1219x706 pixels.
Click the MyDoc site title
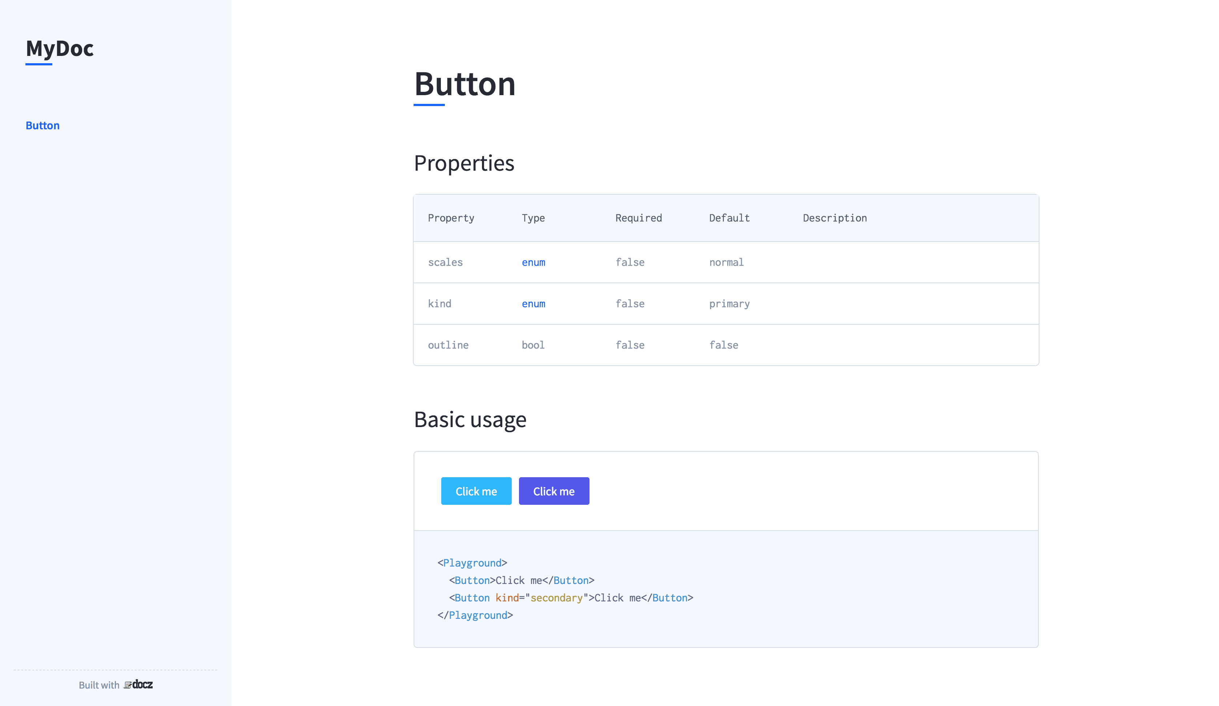(x=60, y=48)
